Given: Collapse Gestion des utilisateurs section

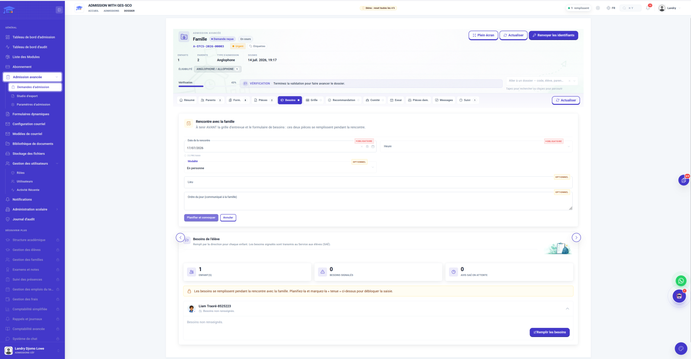Looking at the screenshot, I should pyautogui.click(x=57, y=164).
